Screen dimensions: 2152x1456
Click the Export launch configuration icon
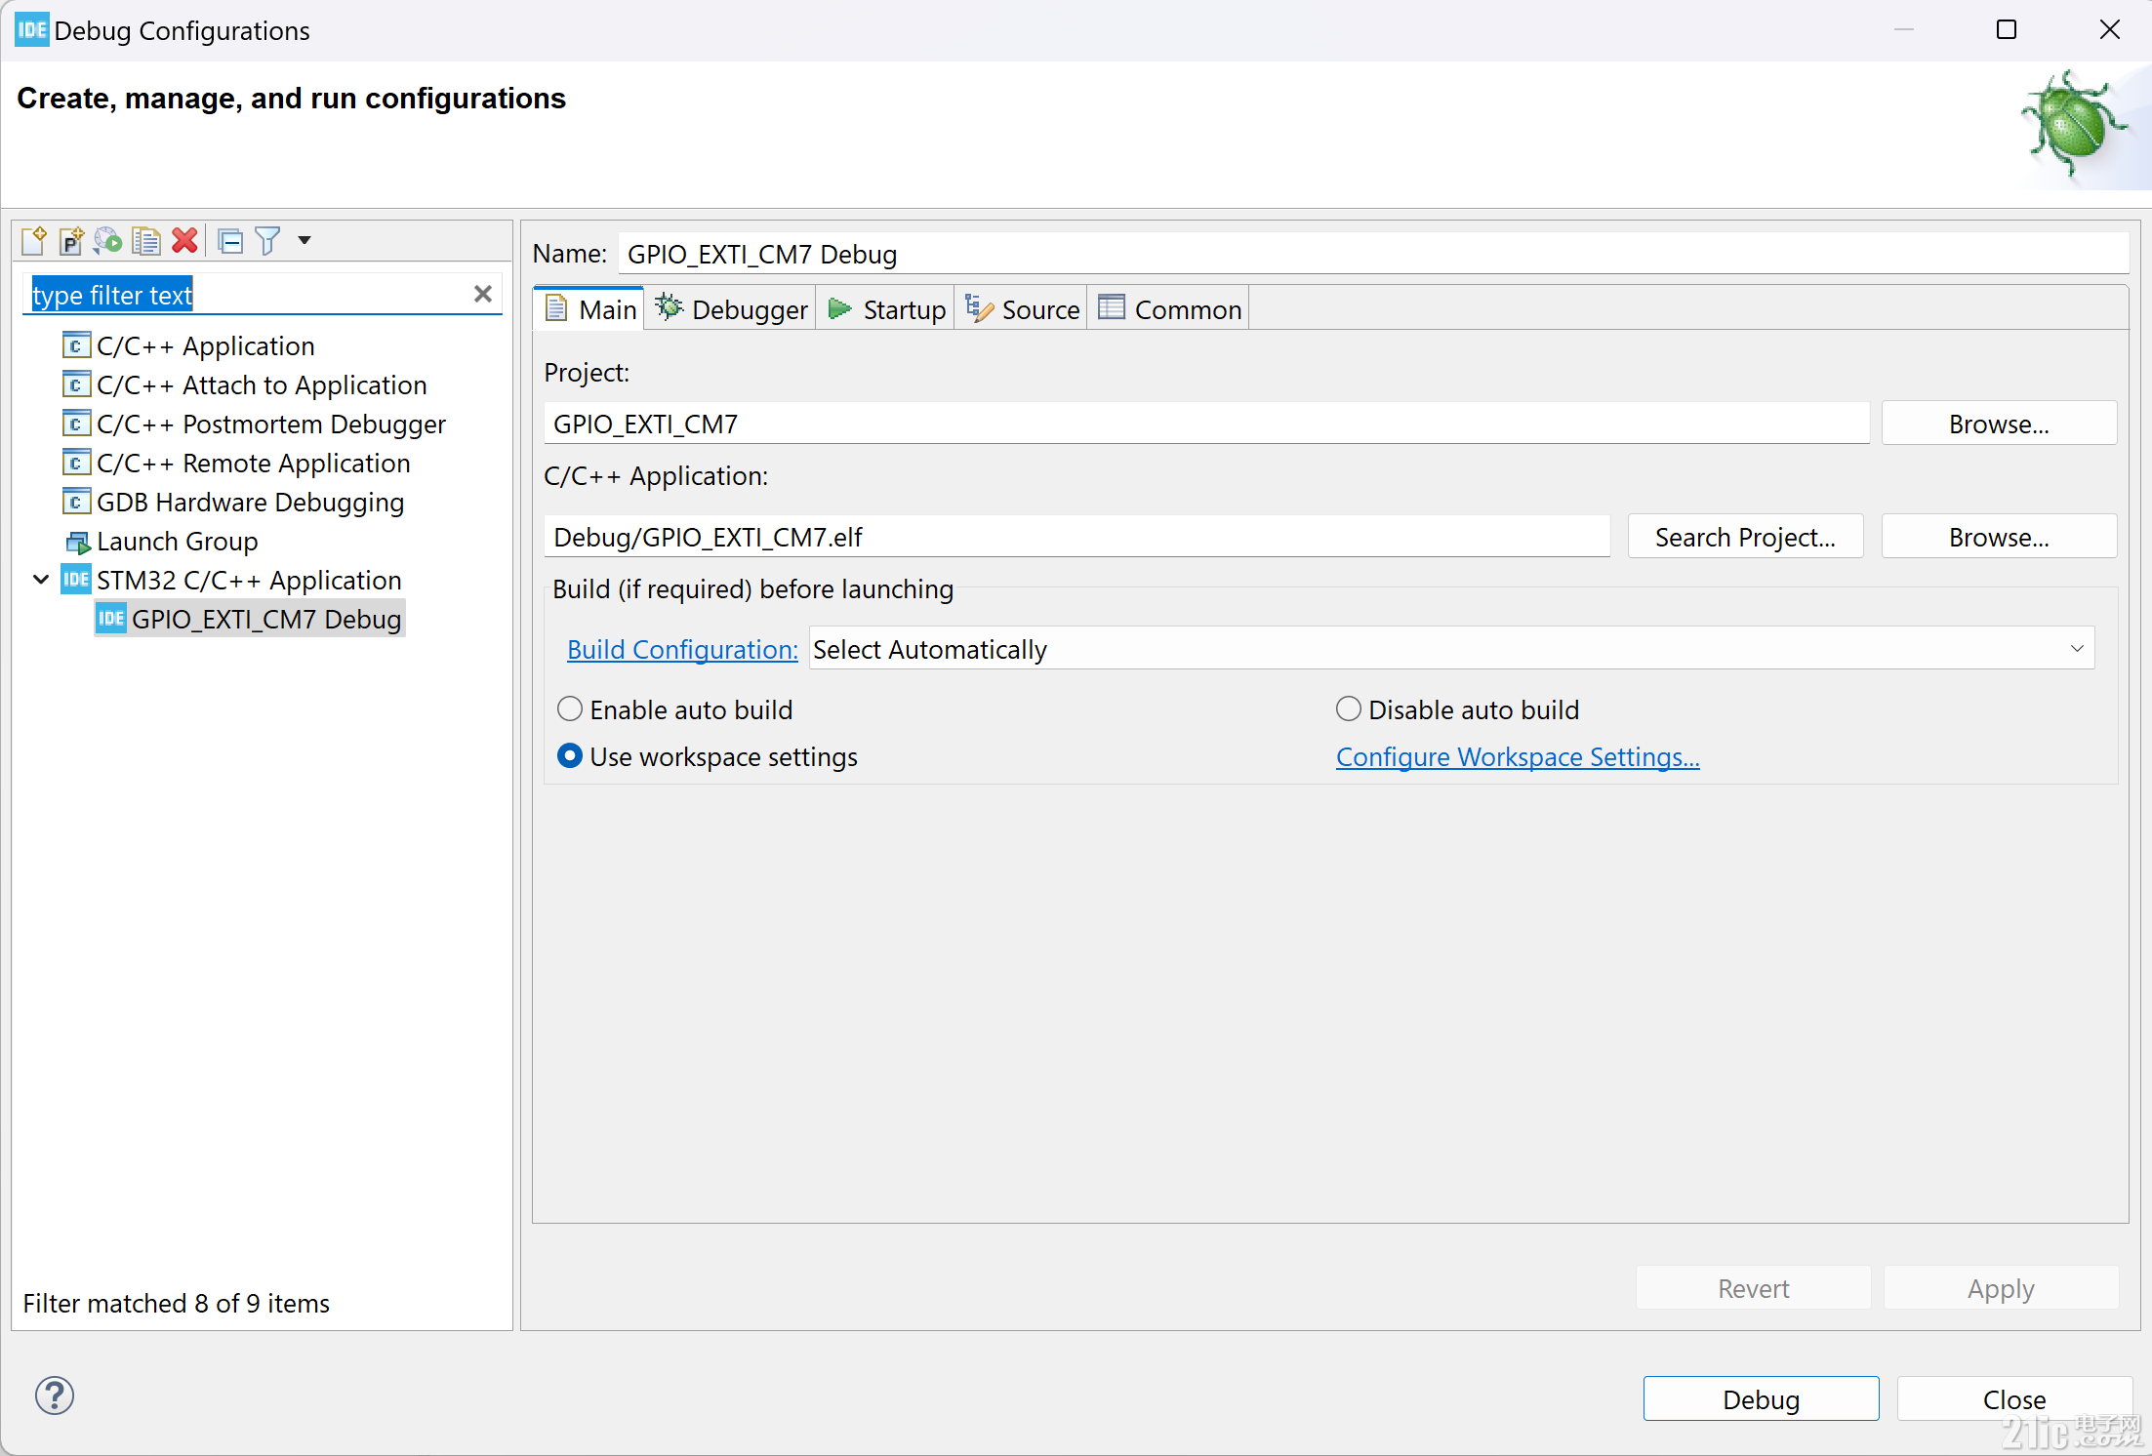[x=107, y=240]
